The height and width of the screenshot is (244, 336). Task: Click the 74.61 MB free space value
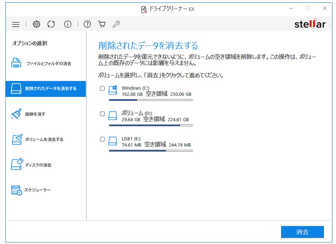(132, 145)
